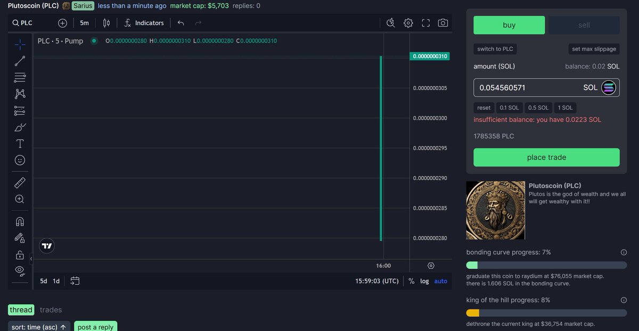Screen dimensions: 639x331
Task: Click the place trade button
Action: pos(546,158)
